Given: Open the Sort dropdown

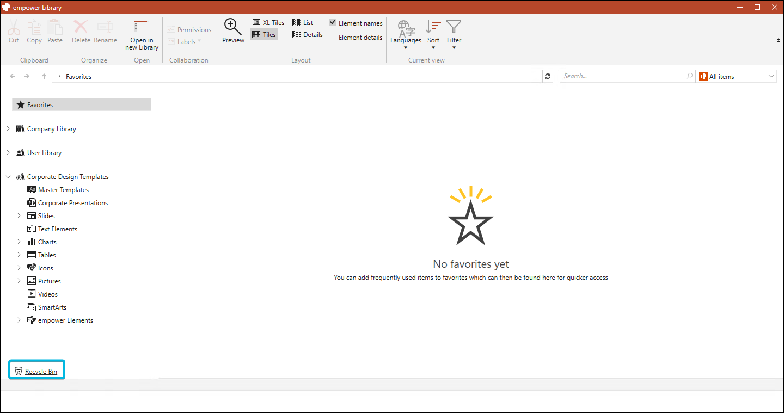Looking at the screenshot, I should 433,34.
